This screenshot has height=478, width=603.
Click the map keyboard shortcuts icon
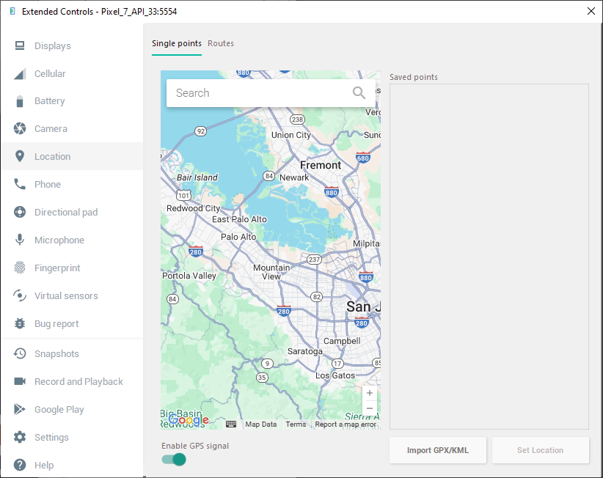[231, 424]
